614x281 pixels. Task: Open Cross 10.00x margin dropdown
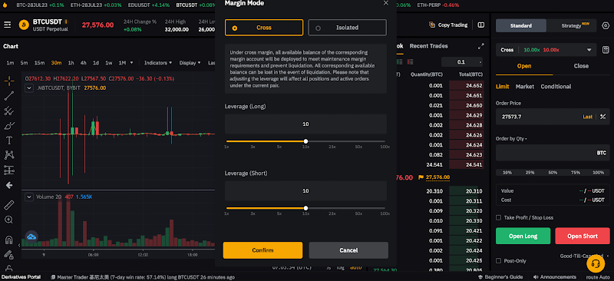coord(546,50)
